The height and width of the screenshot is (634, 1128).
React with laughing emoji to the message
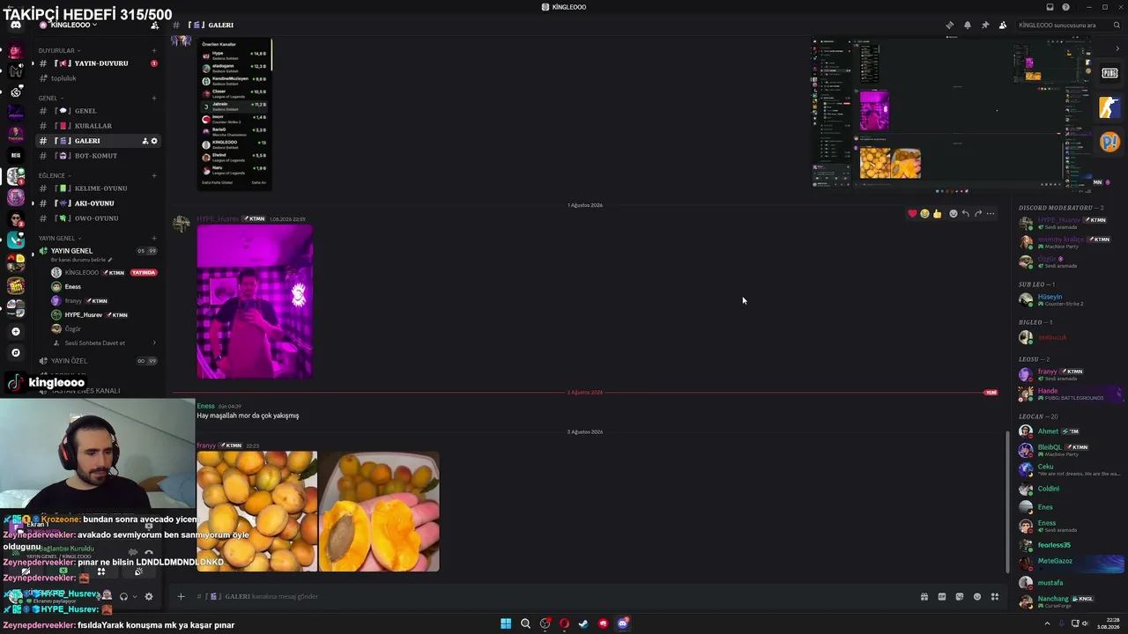click(x=924, y=213)
